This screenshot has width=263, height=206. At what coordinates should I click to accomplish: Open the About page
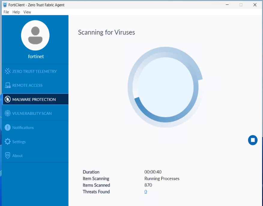[35, 156]
